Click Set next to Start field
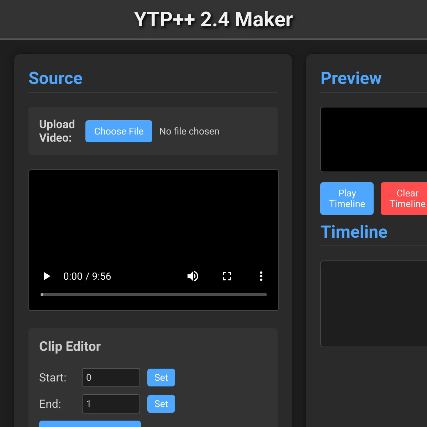 (161, 378)
